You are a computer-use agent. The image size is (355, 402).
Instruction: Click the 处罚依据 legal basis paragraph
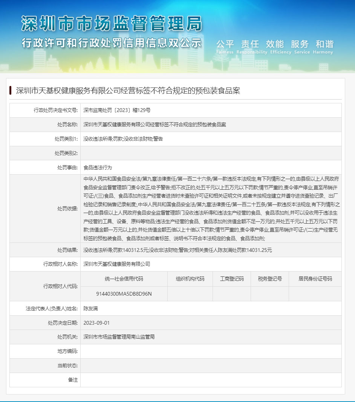coord(211,209)
